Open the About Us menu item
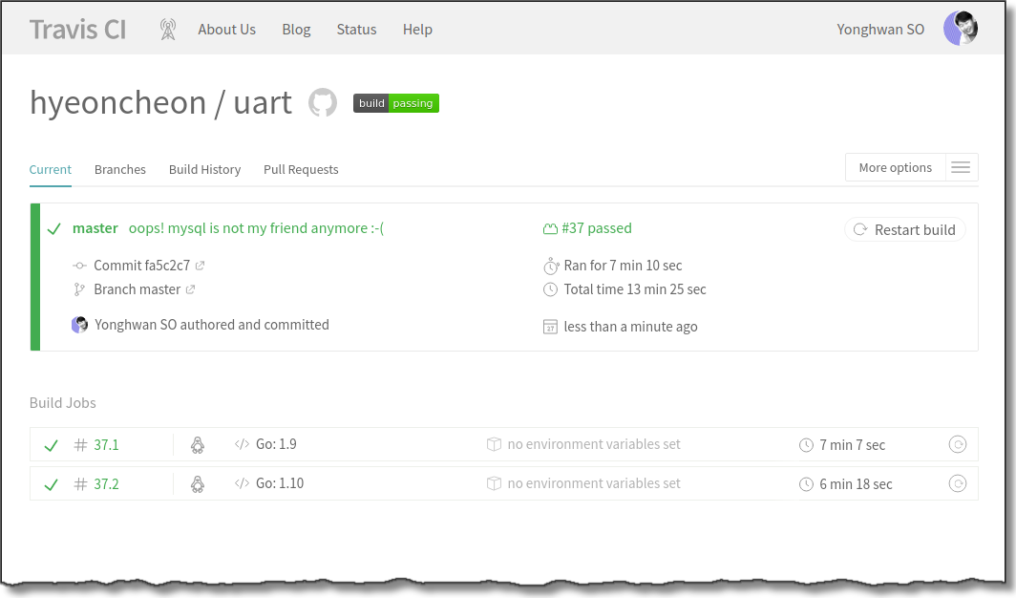 (x=226, y=30)
